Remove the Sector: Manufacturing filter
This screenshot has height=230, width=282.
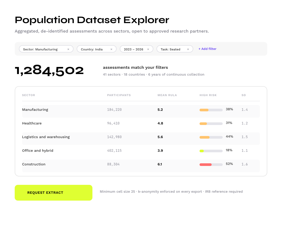point(68,49)
